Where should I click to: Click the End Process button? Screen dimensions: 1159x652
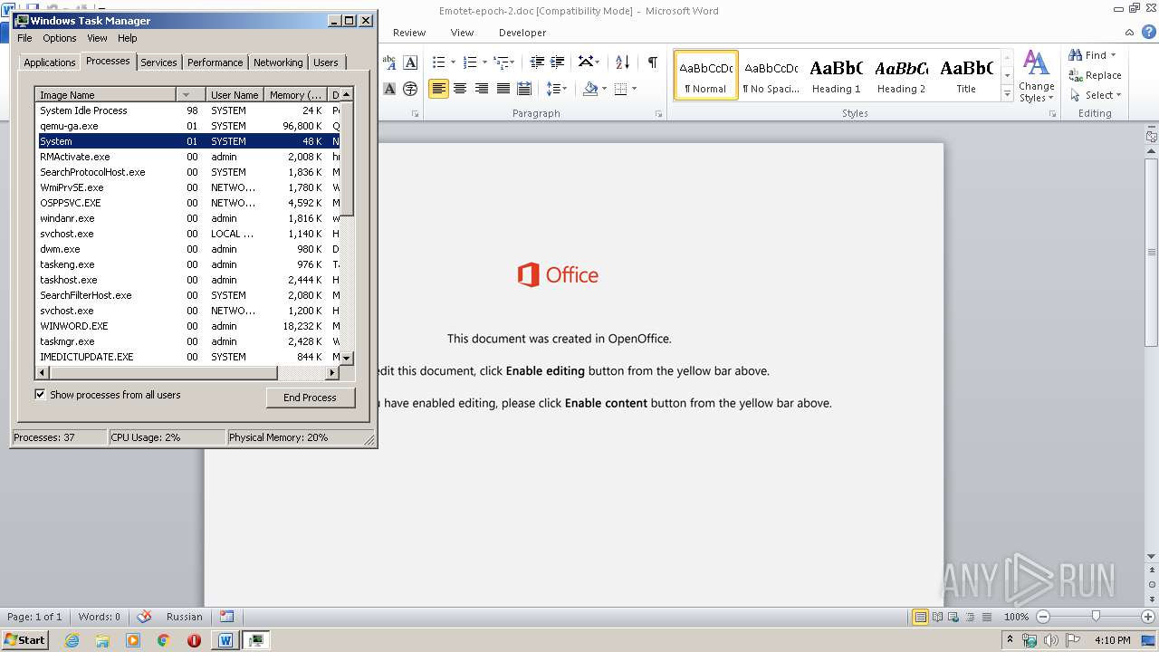(x=310, y=398)
